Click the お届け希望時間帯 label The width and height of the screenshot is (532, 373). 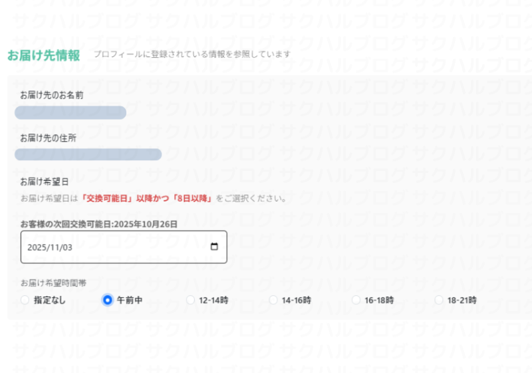[53, 283]
